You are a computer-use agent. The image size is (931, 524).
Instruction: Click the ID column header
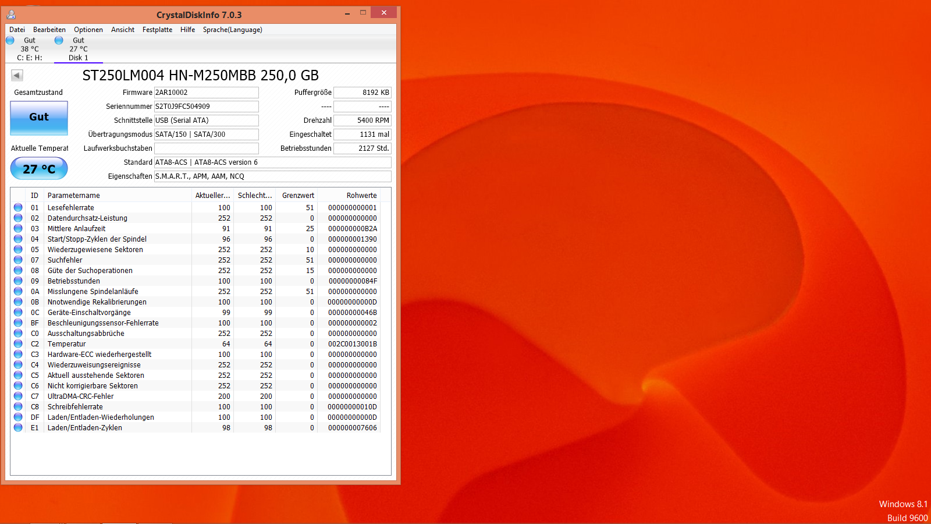coord(35,196)
